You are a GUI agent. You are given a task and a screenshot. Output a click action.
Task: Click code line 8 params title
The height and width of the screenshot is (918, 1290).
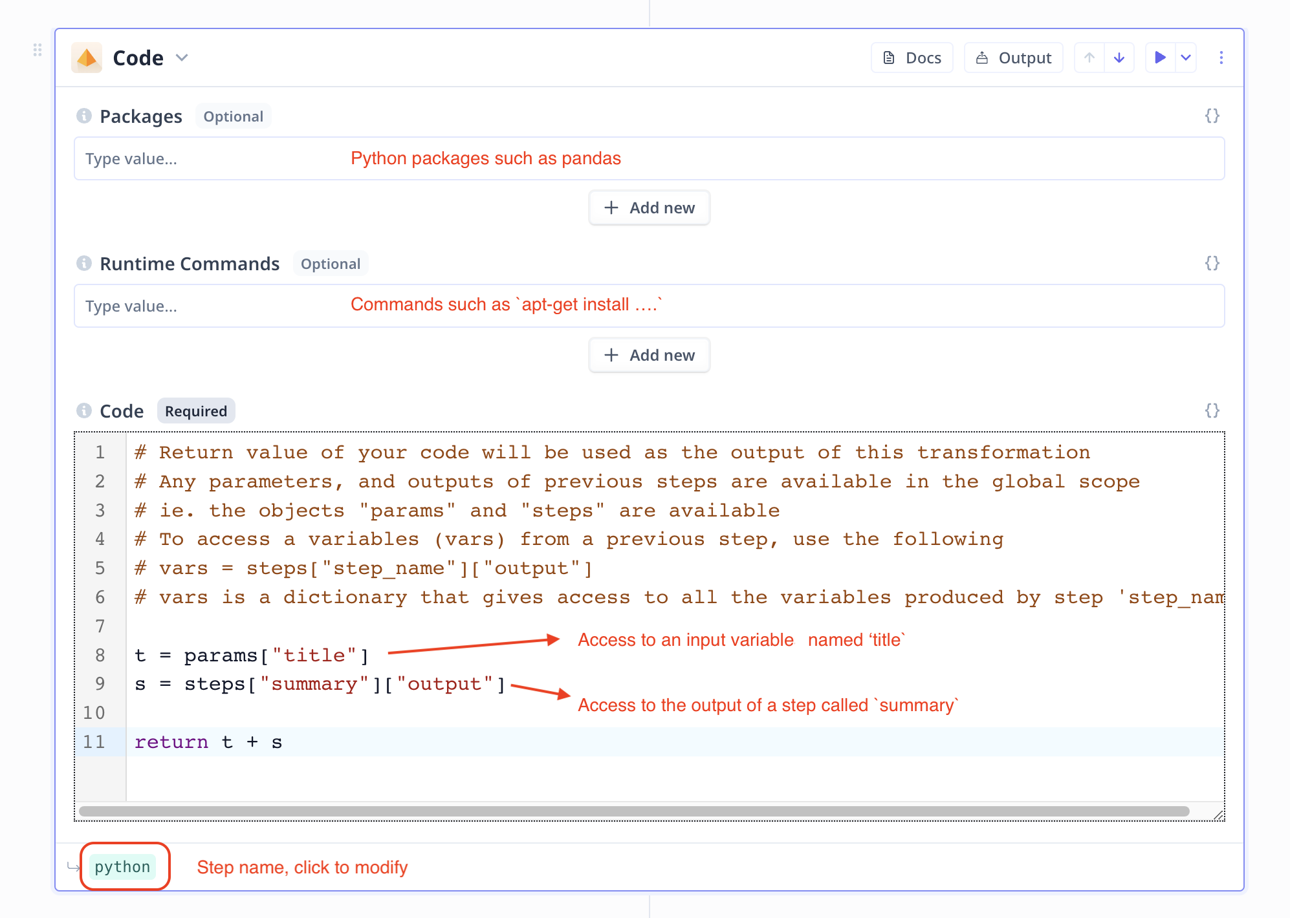252,656
